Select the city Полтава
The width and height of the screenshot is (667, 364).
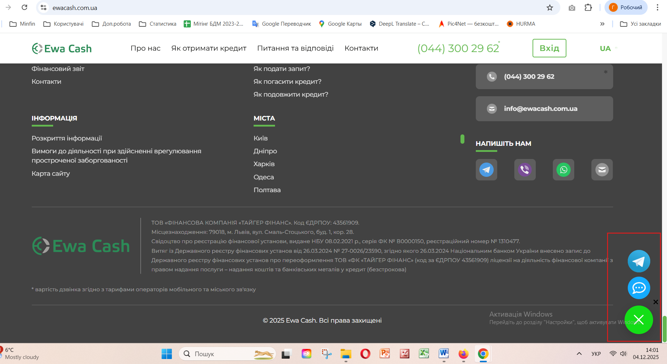(x=267, y=190)
